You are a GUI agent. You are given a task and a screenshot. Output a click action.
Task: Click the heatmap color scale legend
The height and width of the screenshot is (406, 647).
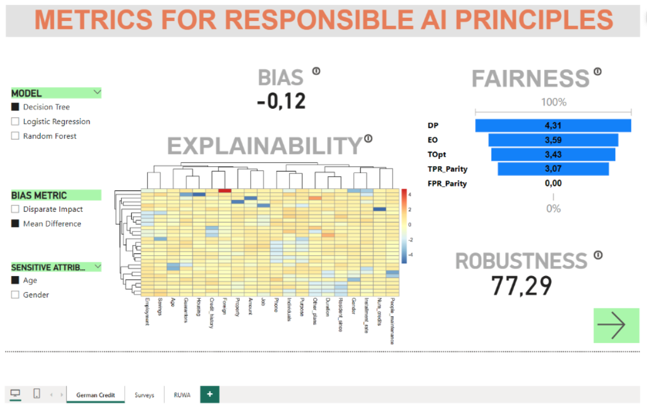pyautogui.click(x=403, y=225)
